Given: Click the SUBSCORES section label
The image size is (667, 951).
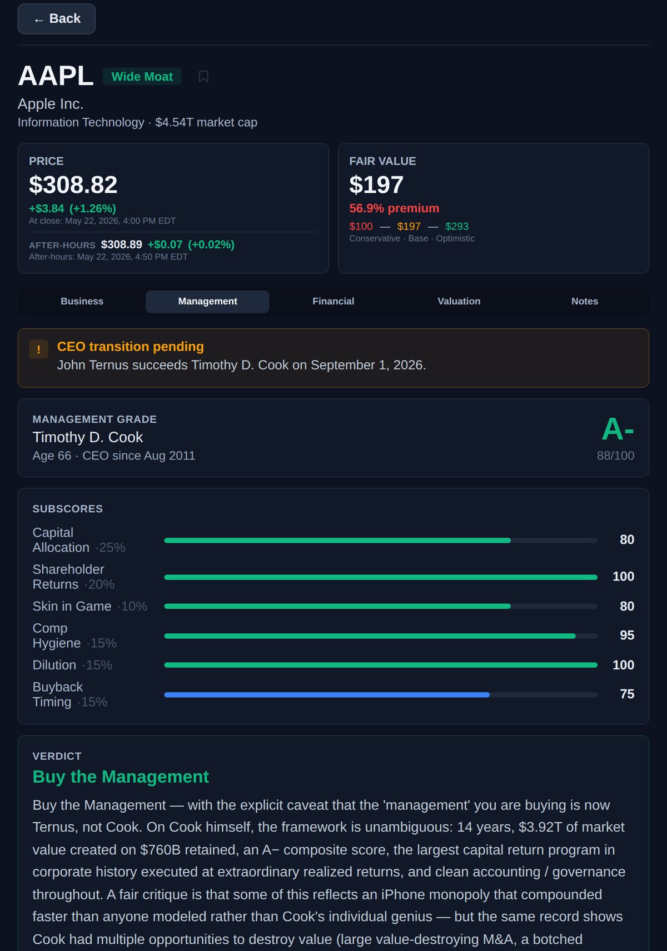Looking at the screenshot, I should [68, 509].
